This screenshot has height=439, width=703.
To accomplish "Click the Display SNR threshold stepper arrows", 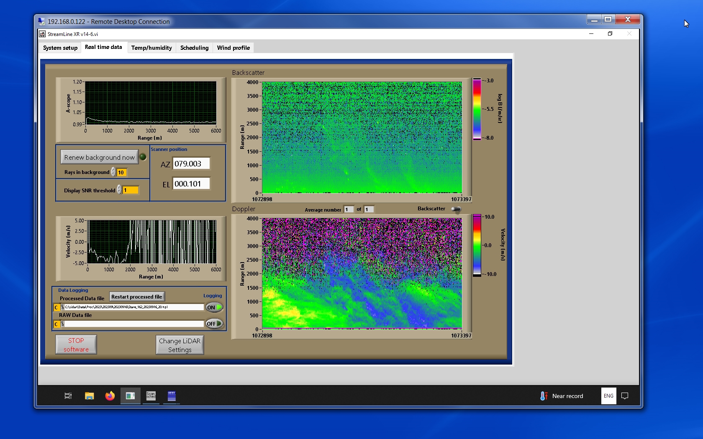I will pos(119,190).
